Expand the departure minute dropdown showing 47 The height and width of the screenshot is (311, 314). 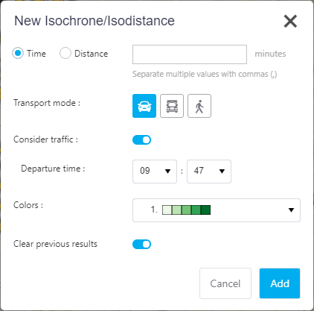pos(209,172)
